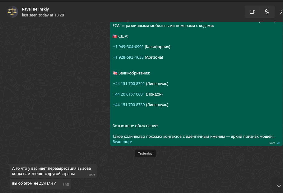Open phone number +1 949-304-0992
Screen dimensions: 283x193
point(128,47)
